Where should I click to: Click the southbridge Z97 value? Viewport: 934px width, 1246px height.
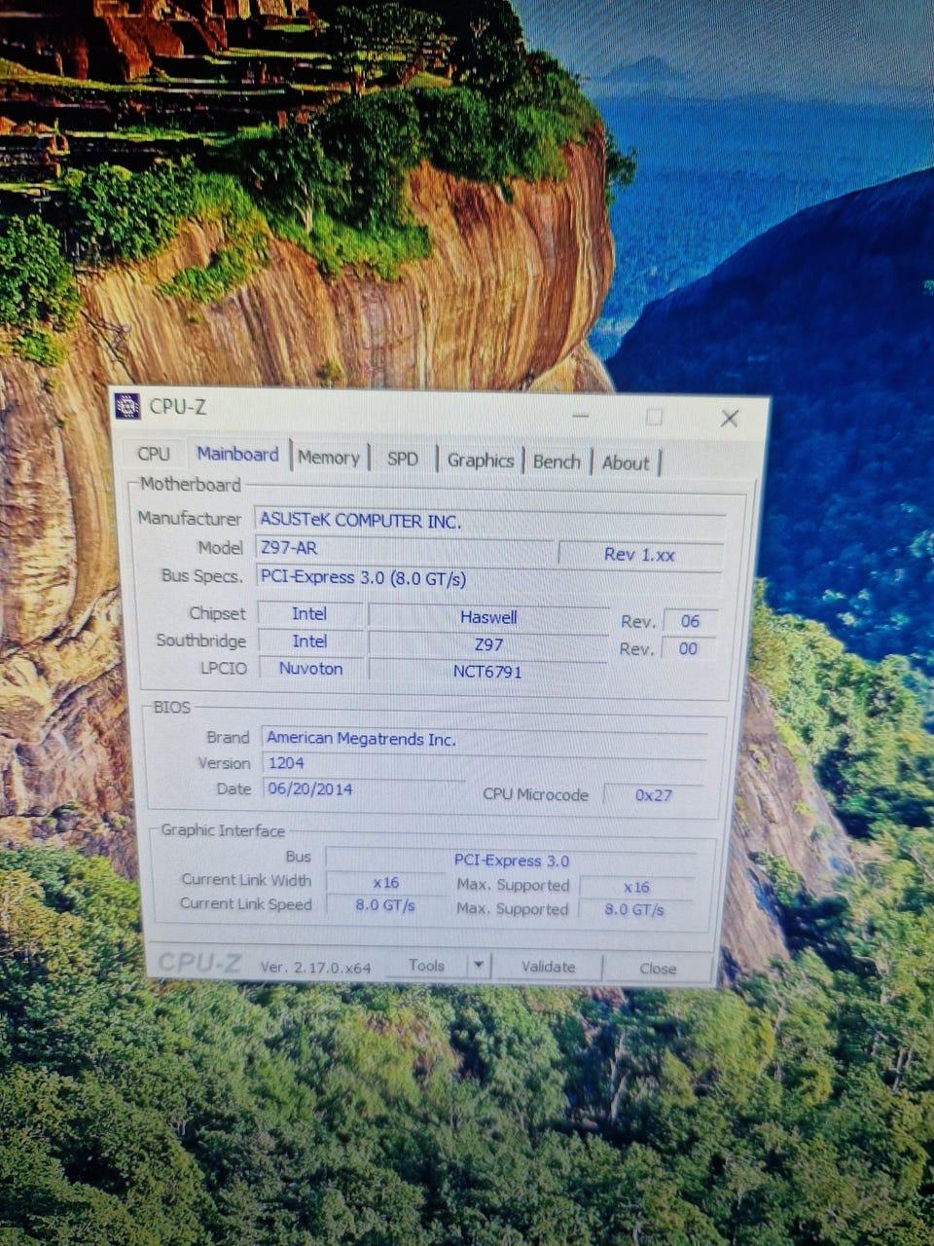point(488,644)
